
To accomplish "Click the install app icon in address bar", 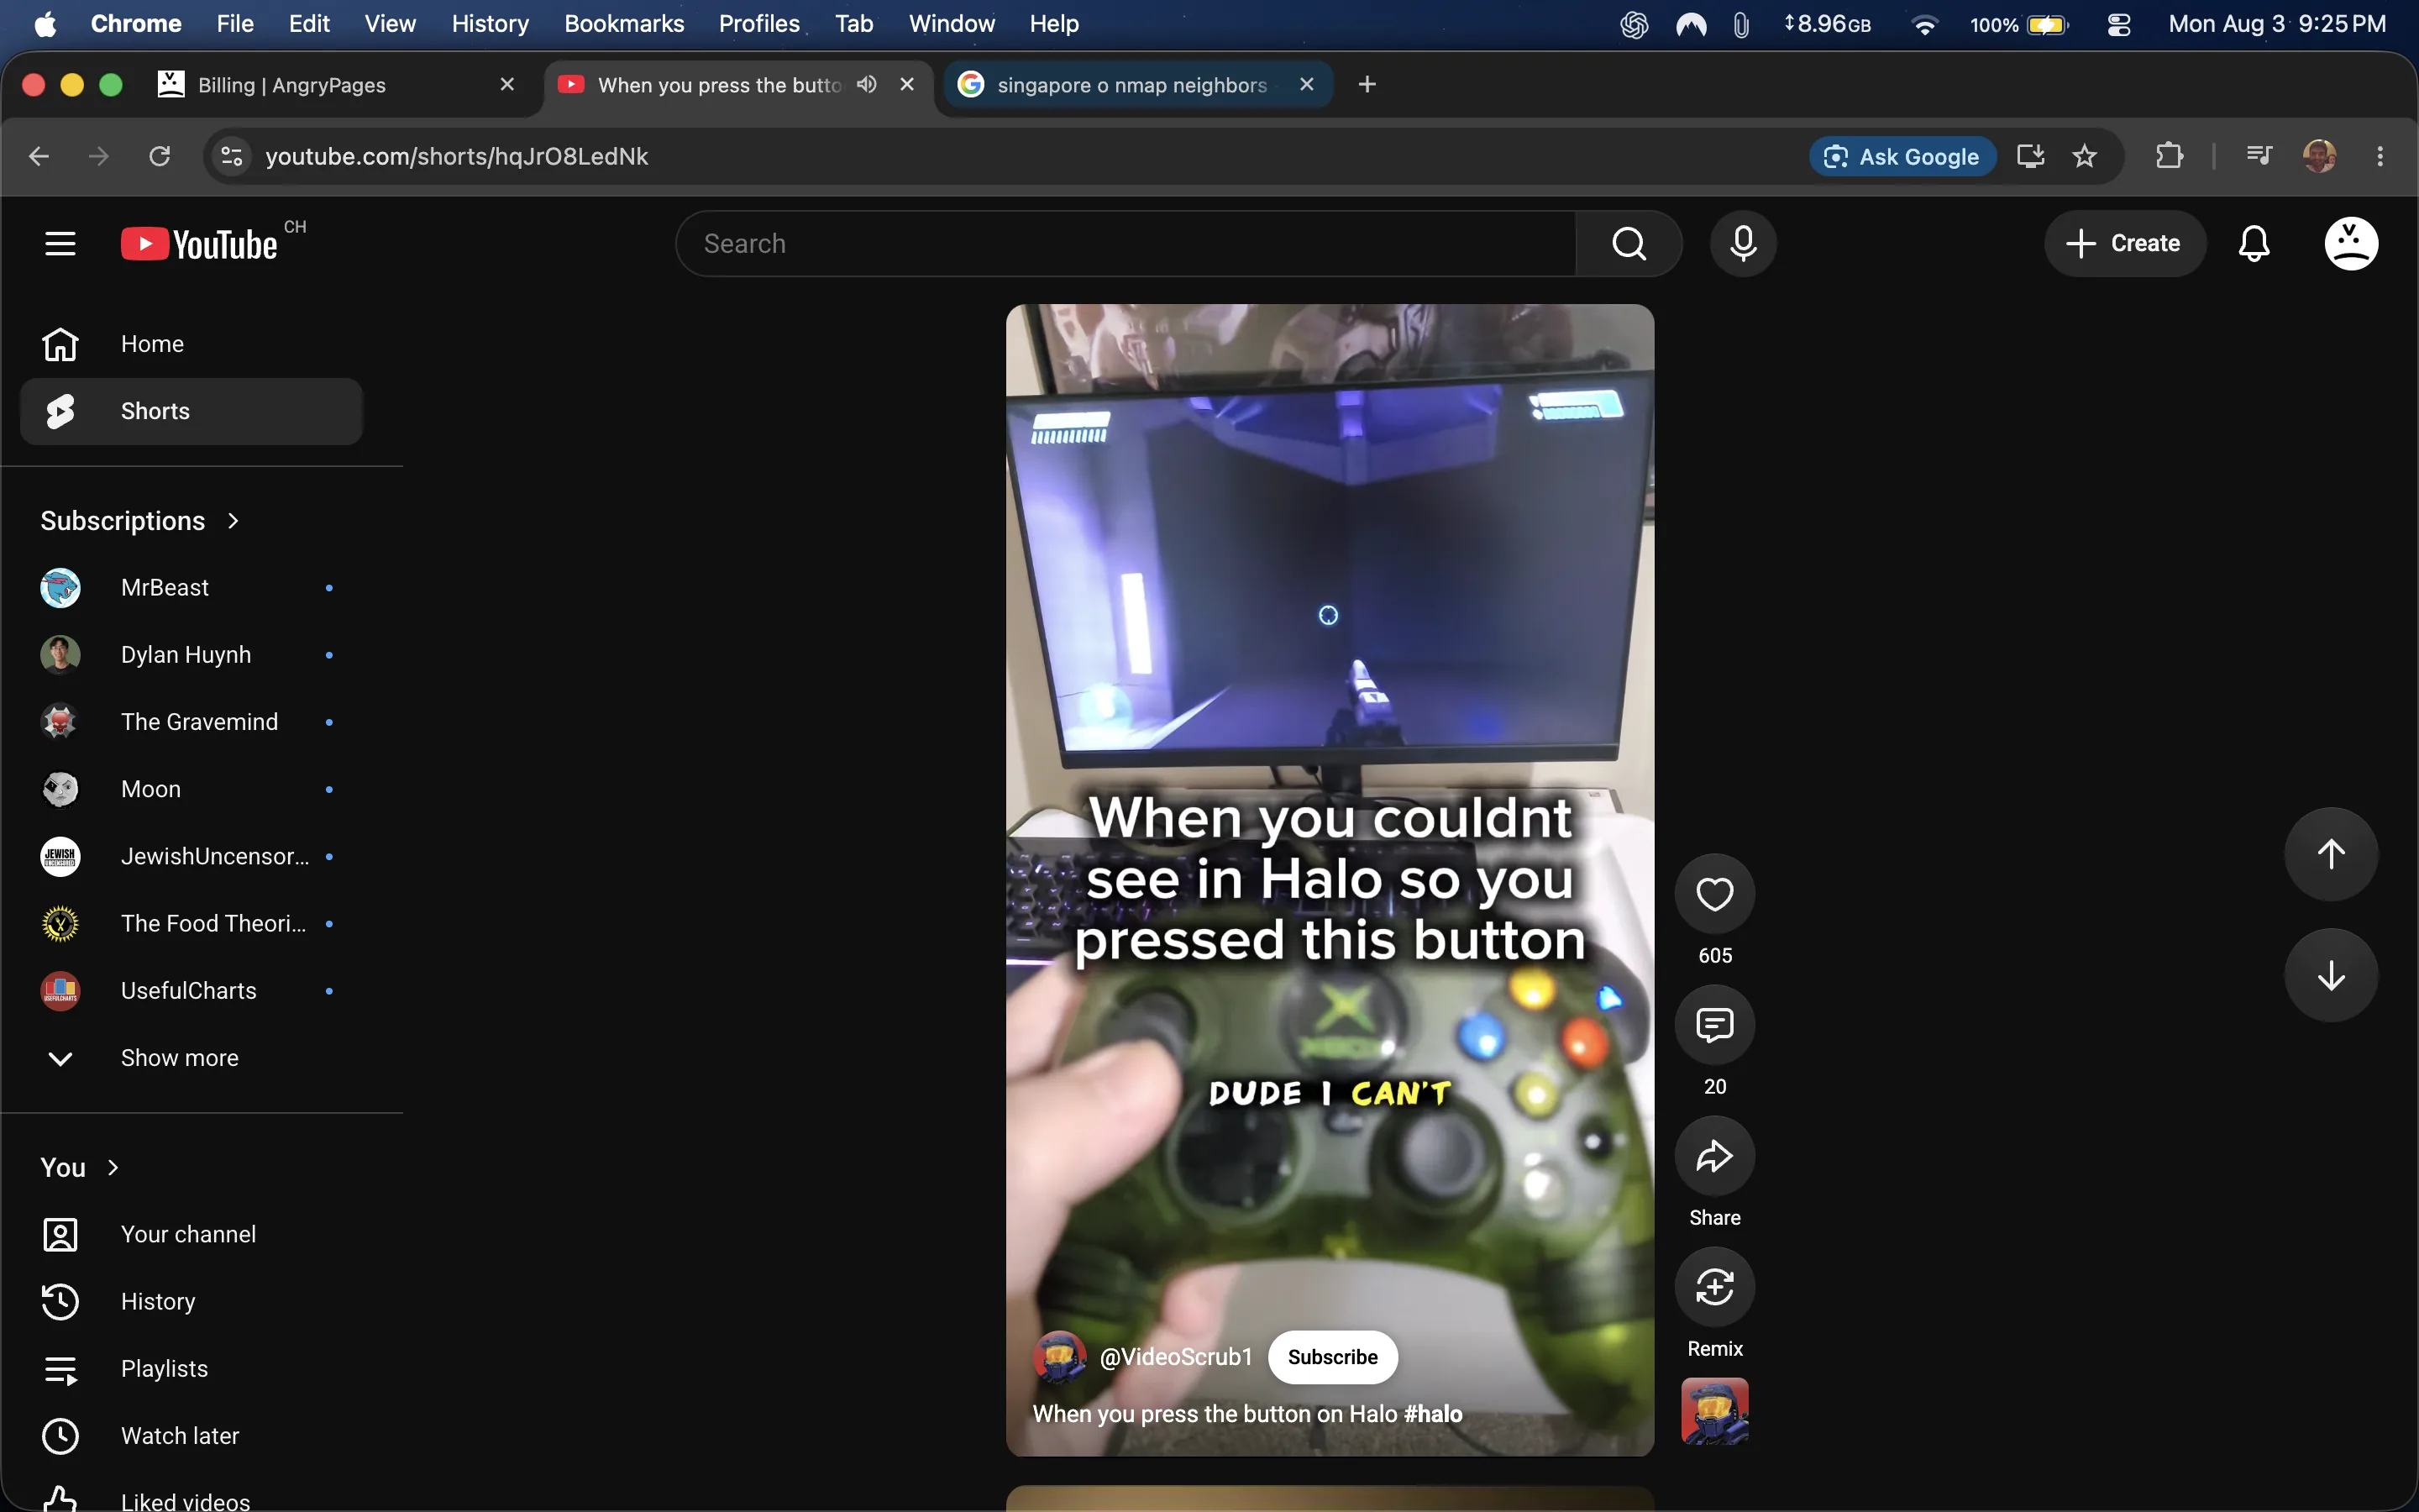I will coord(2030,156).
